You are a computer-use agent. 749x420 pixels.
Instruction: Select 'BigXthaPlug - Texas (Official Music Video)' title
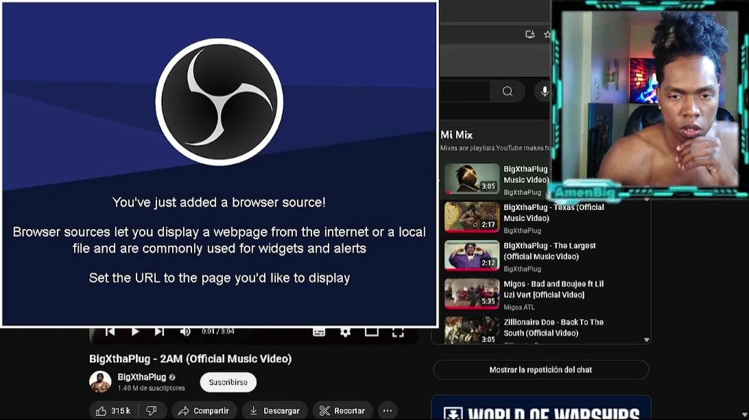tap(554, 212)
